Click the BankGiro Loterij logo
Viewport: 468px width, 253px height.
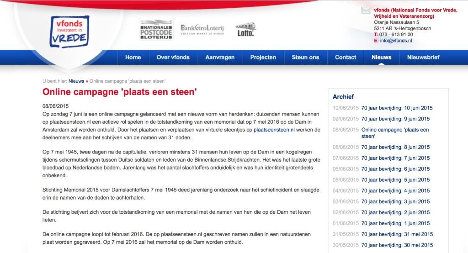202,30
